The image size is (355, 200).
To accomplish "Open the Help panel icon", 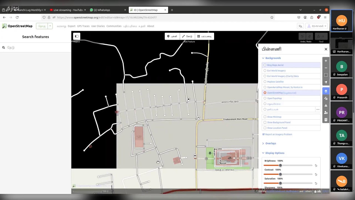I will point(326,120).
